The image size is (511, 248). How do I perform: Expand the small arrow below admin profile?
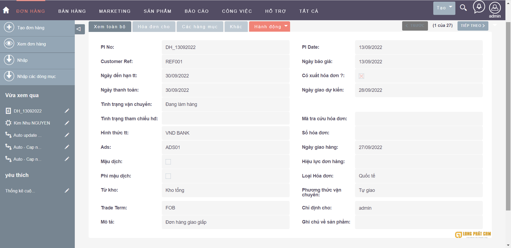(495, 25)
